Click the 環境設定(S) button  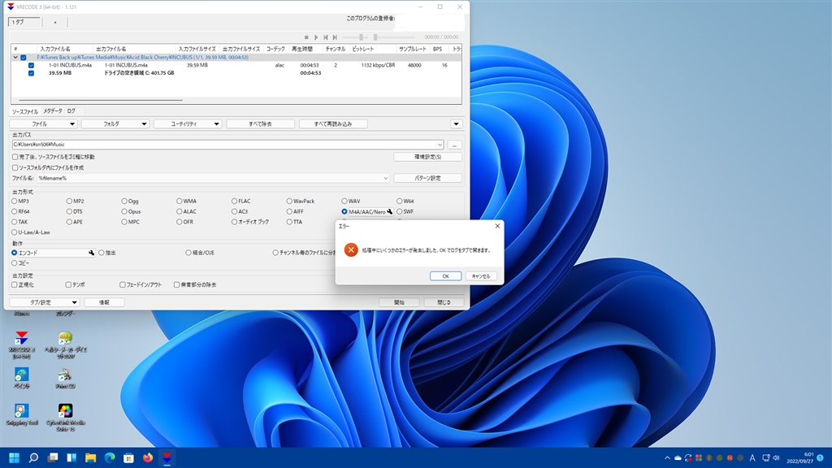pos(427,156)
